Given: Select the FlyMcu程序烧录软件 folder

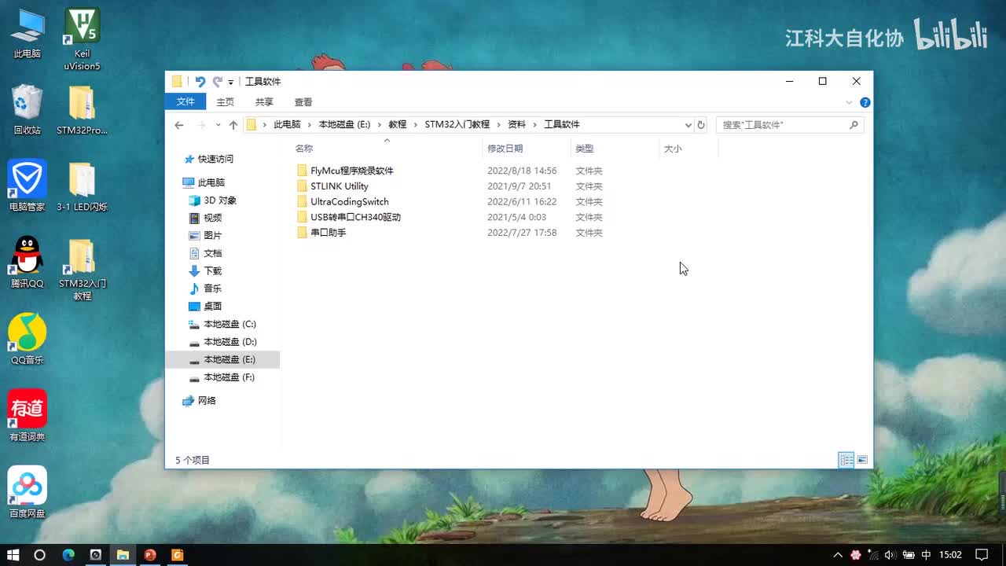Looking at the screenshot, I should click(x=344, y=171).
